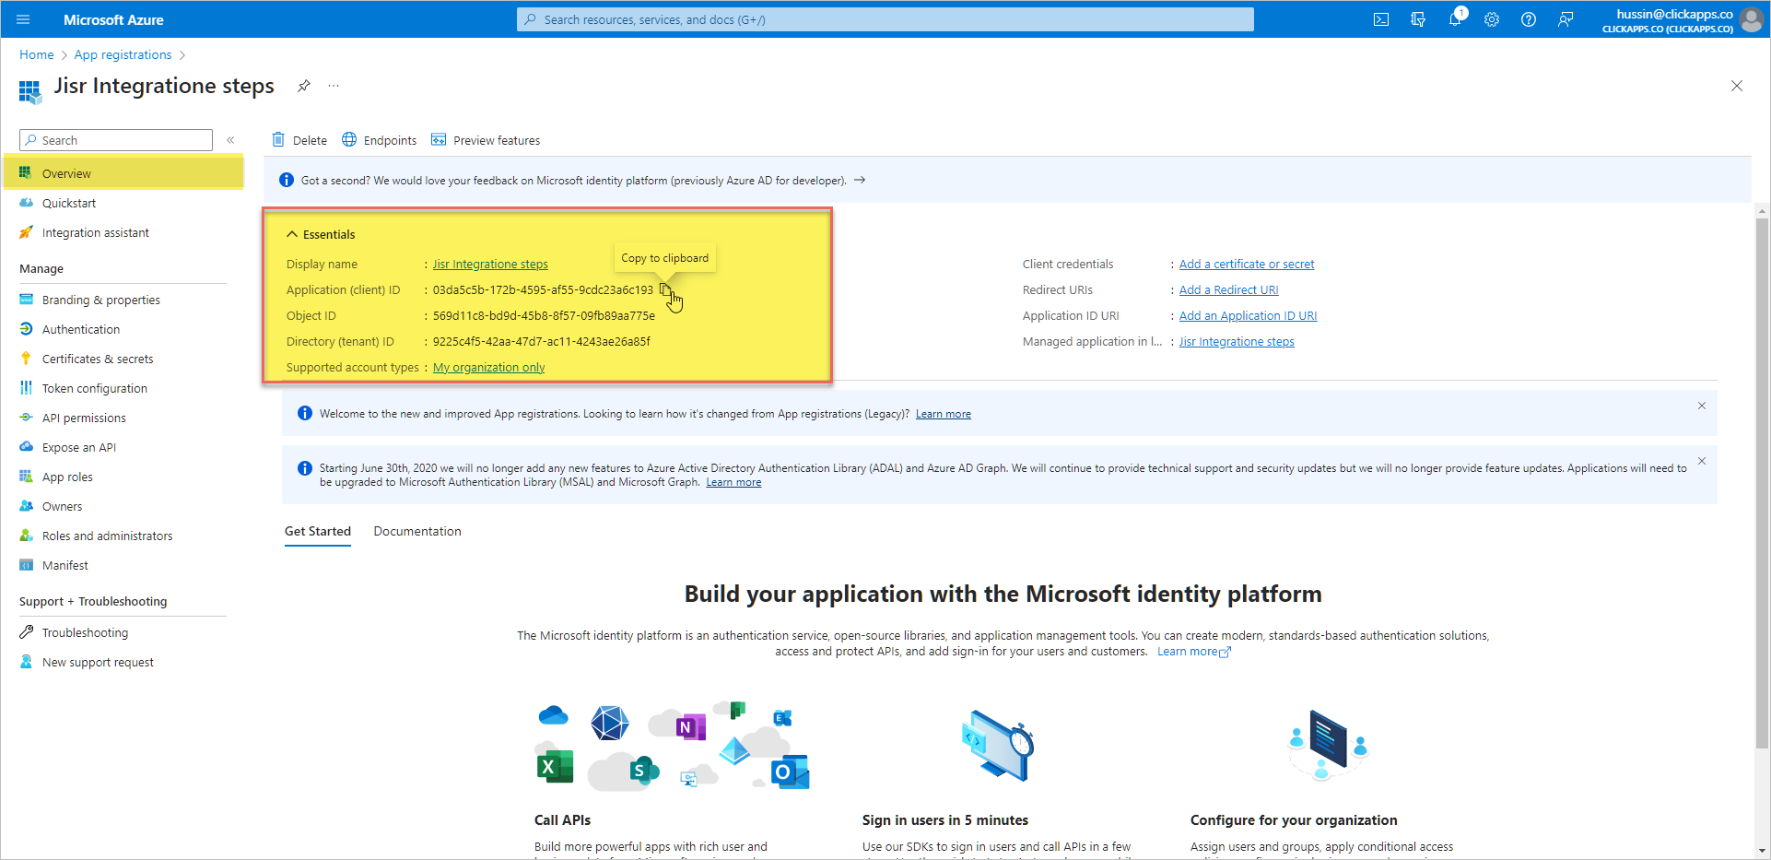Pin the Jisr Integratione steps page

pyautogui.click(x=303, y=86)
